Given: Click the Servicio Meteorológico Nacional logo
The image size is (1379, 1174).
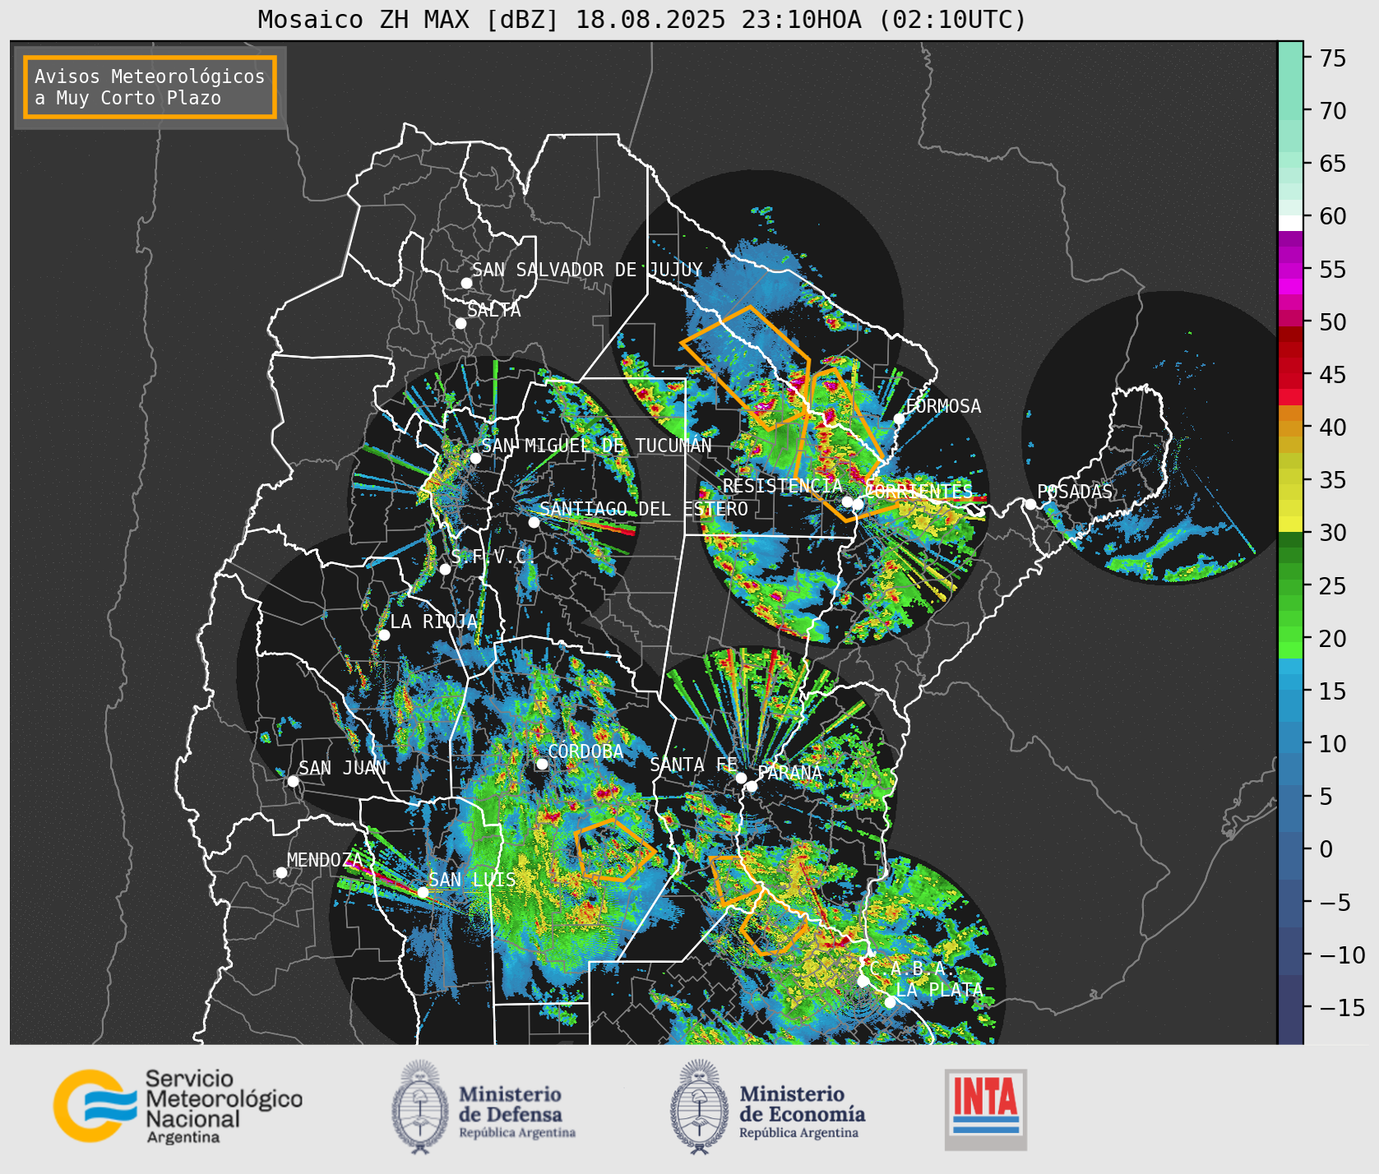Looking at the screenshot, I should click(x=178, y=1106).
